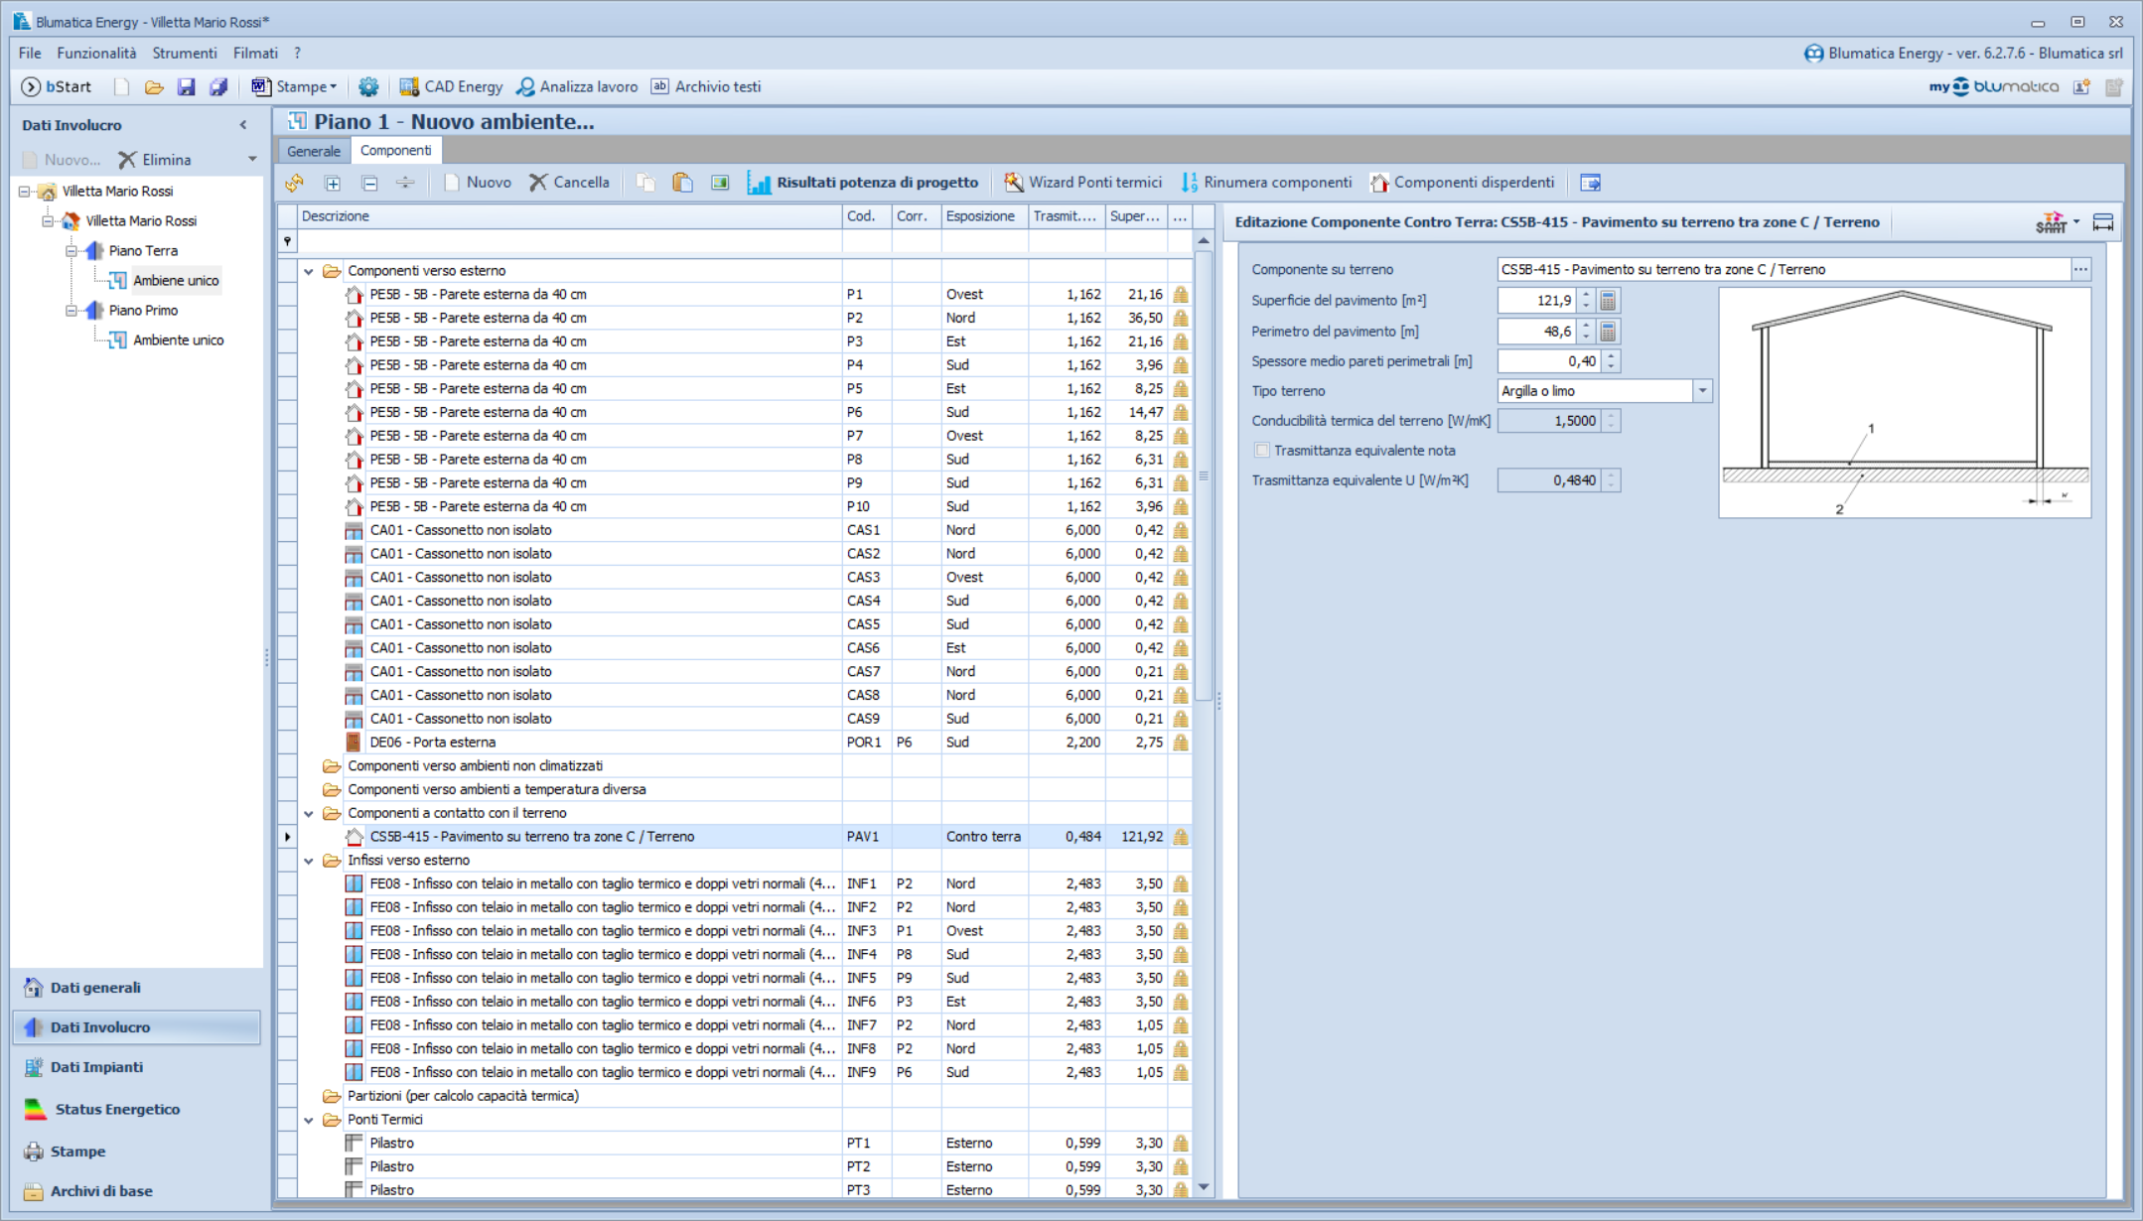This screenshot has height=1221, width=2143.
Task: Open Tipo terreno dropdown
Action: [1702, 390]
